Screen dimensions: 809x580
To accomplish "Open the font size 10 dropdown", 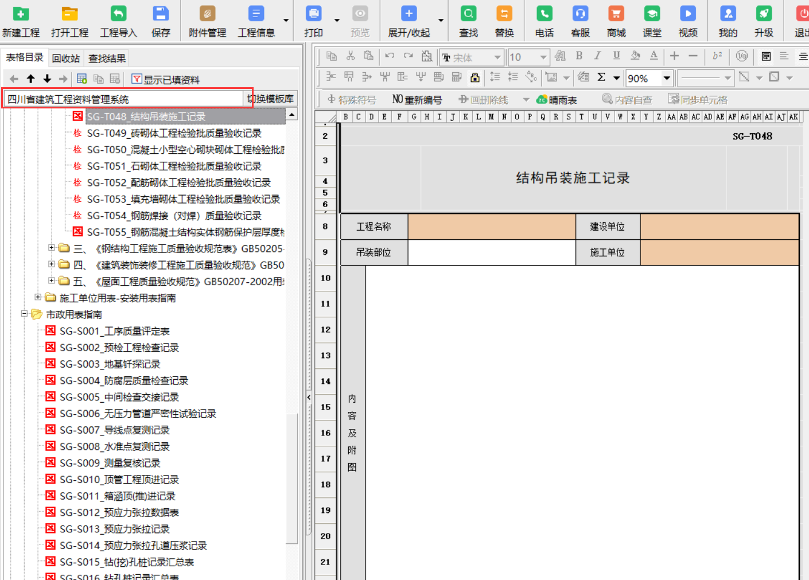I will pyautogui.click(x=543, y=57).
